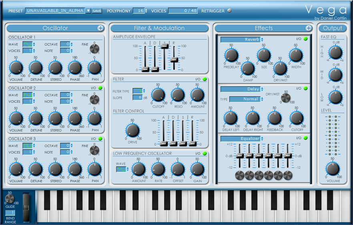Image resolution: width=353 pixels, height=225 pixels.
Task: Toggle the Filter I/O switch
Action: pyautogui.click(x=205, y=79)
